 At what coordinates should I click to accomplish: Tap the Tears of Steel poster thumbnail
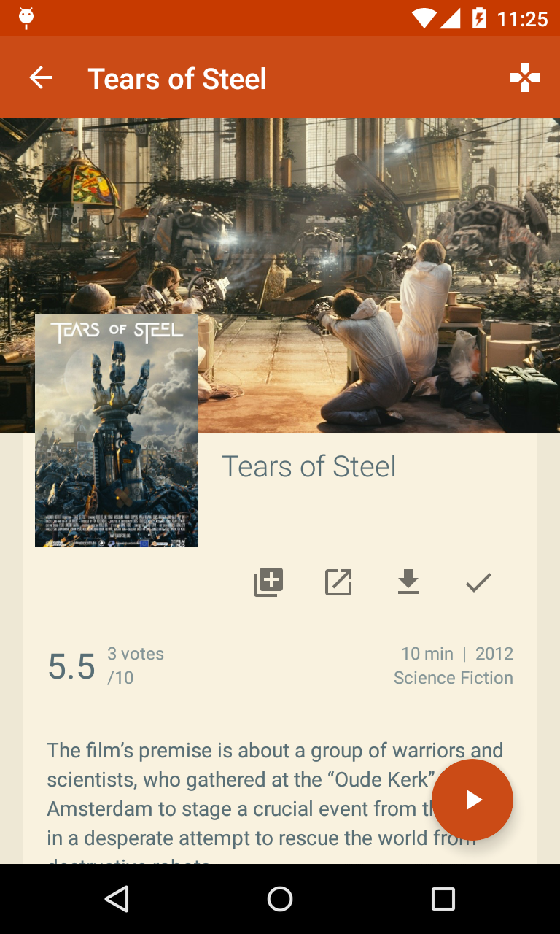(117, 431)
